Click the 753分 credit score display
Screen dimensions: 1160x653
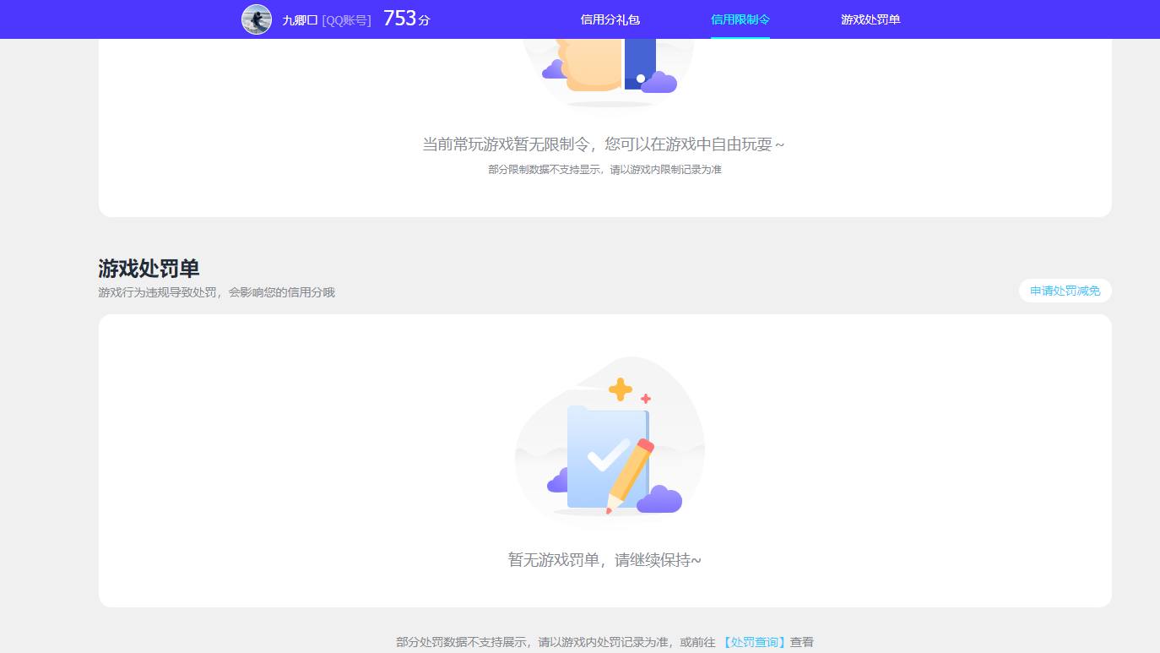pos(405,17)
